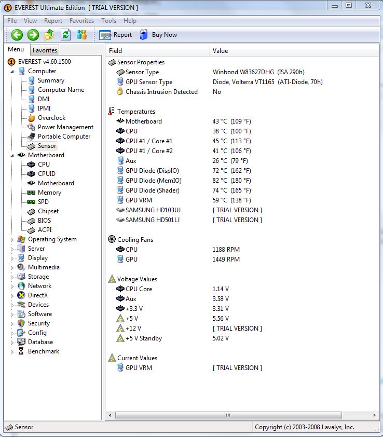
Task: Expand the Display tree node
Action: coord(12,258)
